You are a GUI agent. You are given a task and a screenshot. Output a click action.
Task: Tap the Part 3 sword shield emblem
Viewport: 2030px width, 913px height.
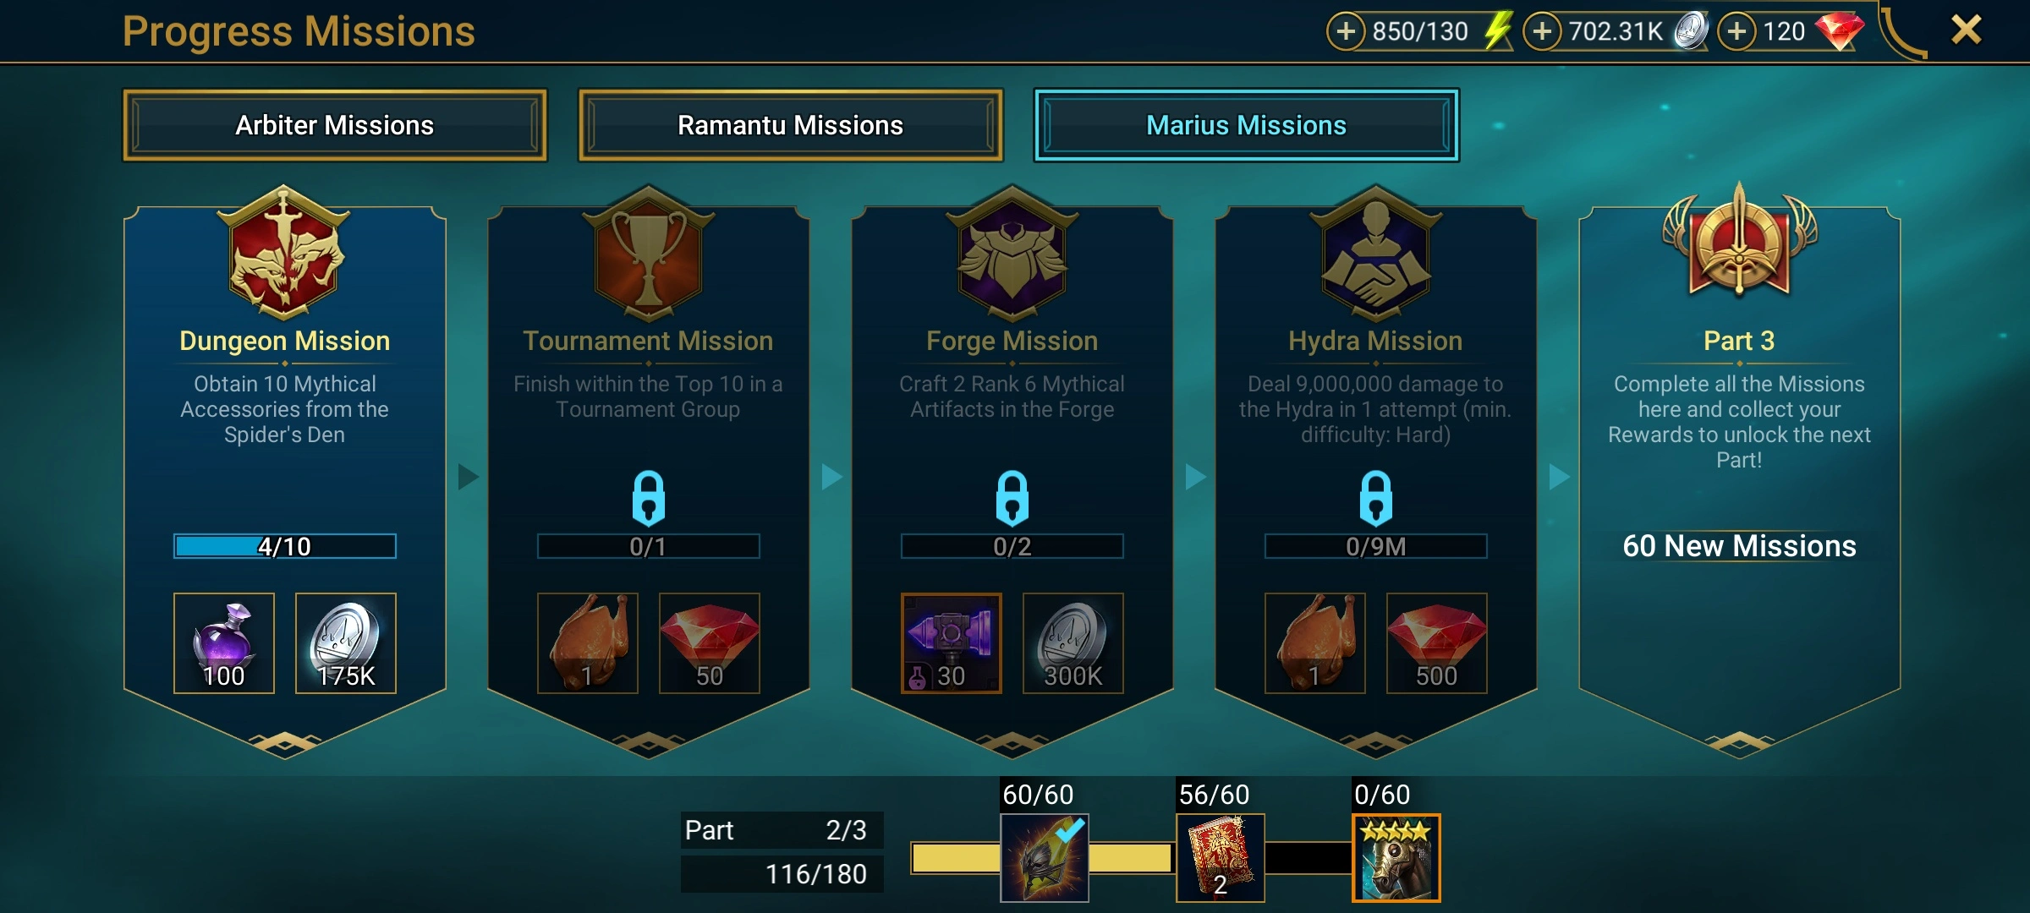tap(1739, 241)
